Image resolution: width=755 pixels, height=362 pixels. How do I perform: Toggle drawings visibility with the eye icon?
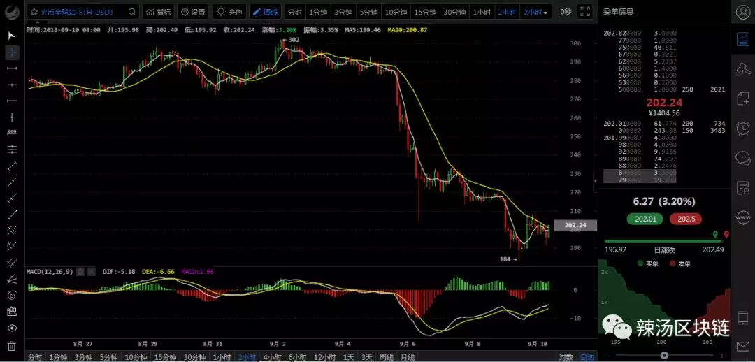12,328
